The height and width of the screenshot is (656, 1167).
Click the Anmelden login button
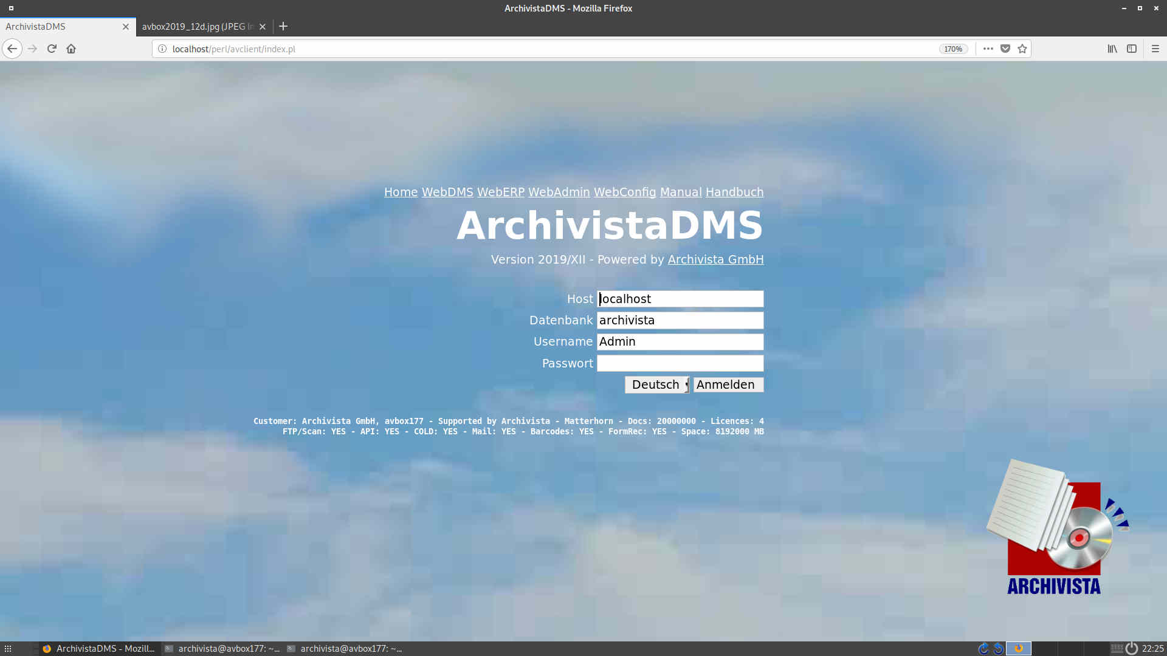click(x=728, y=384)
